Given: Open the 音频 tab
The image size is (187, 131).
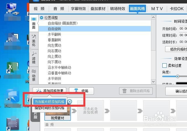Looking at the screenshot, I should point(59,9).
